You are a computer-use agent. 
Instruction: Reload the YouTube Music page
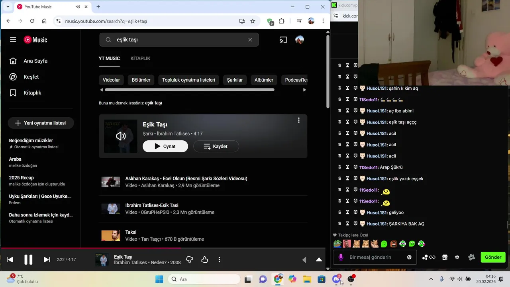[32, 21]
